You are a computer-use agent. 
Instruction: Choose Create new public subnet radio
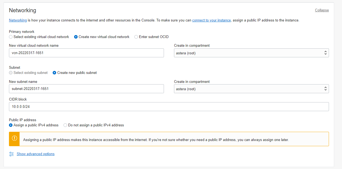[x=55, y=73]
